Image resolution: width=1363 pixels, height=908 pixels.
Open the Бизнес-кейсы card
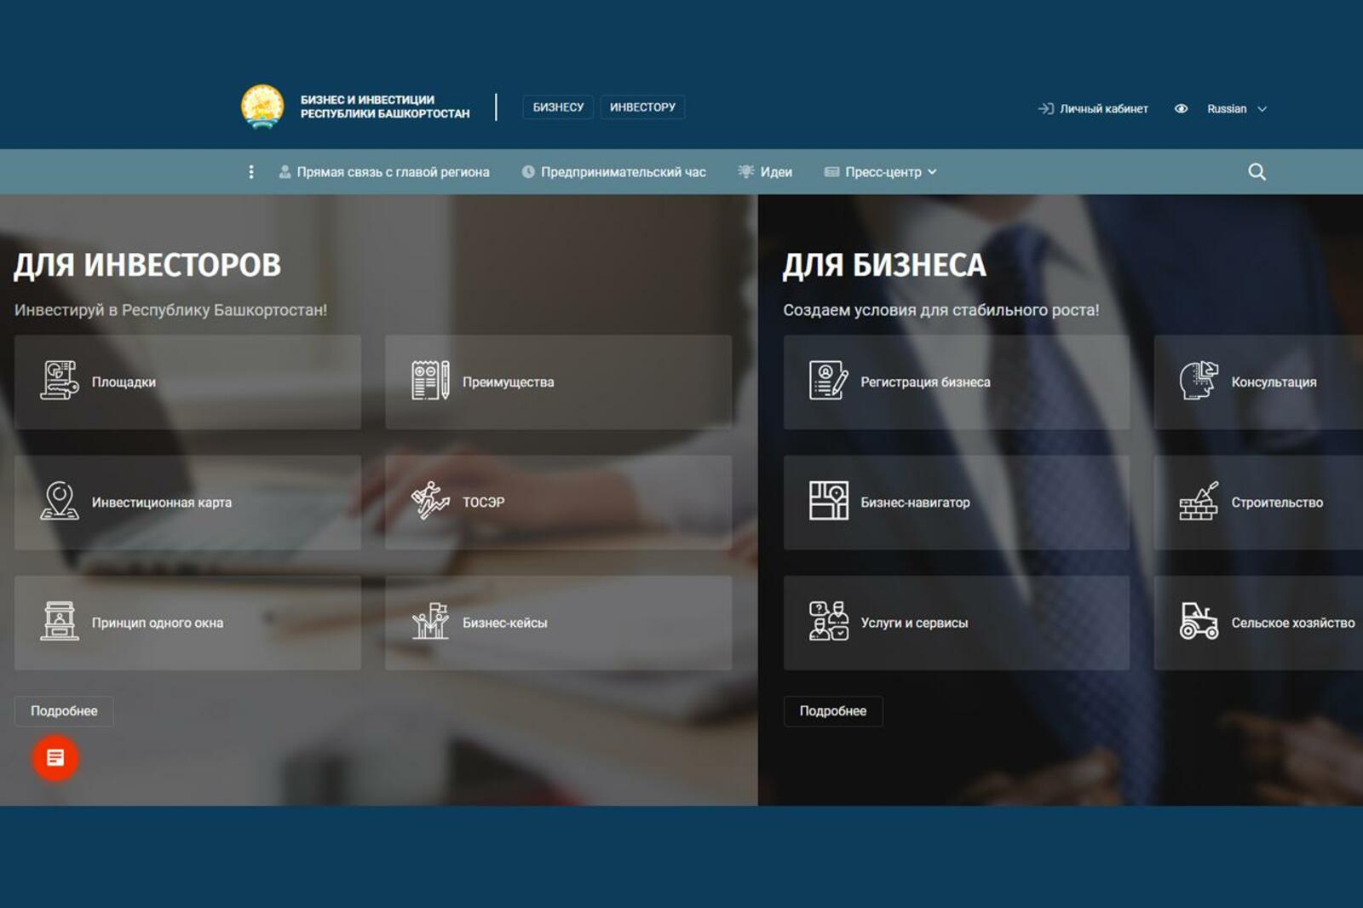click(558, 623)
